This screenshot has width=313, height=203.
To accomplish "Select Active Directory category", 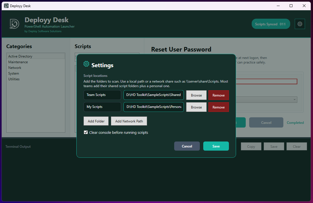I will coord(36,56).
